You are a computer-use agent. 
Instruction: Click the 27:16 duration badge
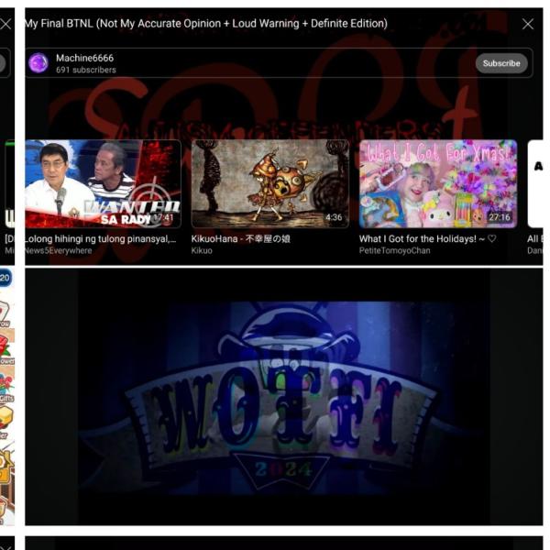(x=500, y=217)
